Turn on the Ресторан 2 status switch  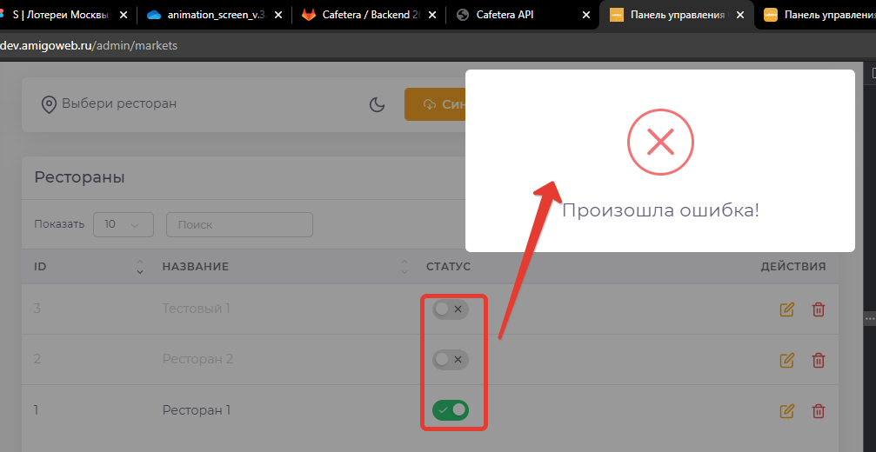pyautogui.click(x=450, y=359)
